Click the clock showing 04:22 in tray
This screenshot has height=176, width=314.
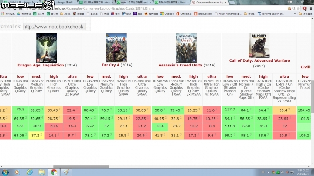(x=303, y=172)
